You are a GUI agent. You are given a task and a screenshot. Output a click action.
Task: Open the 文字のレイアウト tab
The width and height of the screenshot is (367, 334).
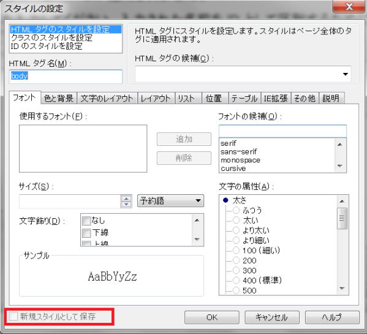[x=107, y=98]
